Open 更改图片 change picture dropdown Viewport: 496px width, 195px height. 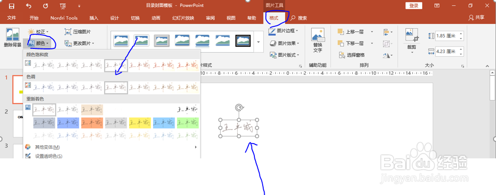79,43
